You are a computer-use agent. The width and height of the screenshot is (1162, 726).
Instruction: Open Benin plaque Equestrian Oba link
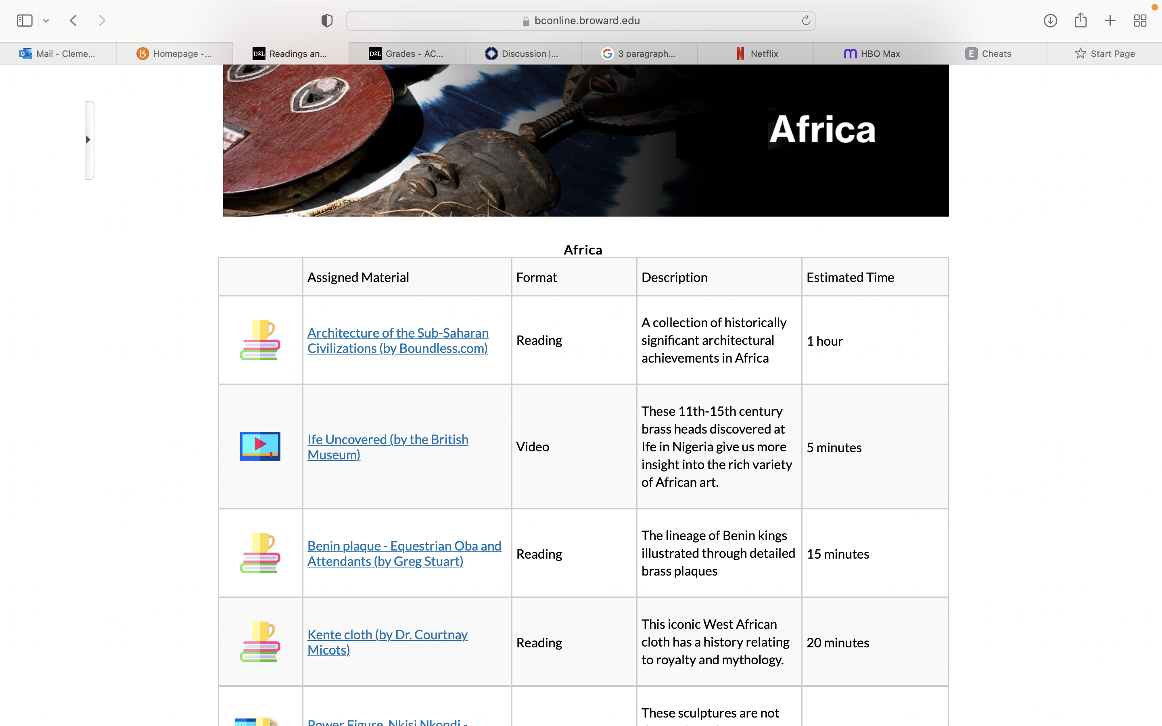pos(404,554)
